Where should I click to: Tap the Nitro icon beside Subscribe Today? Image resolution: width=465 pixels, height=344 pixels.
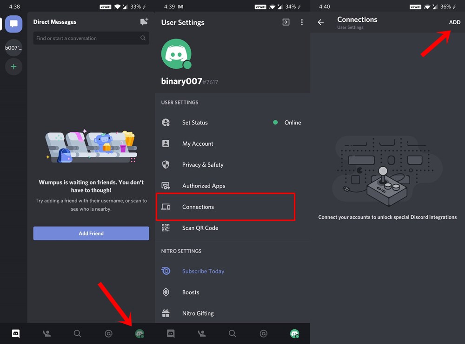[x=166, y=271]
